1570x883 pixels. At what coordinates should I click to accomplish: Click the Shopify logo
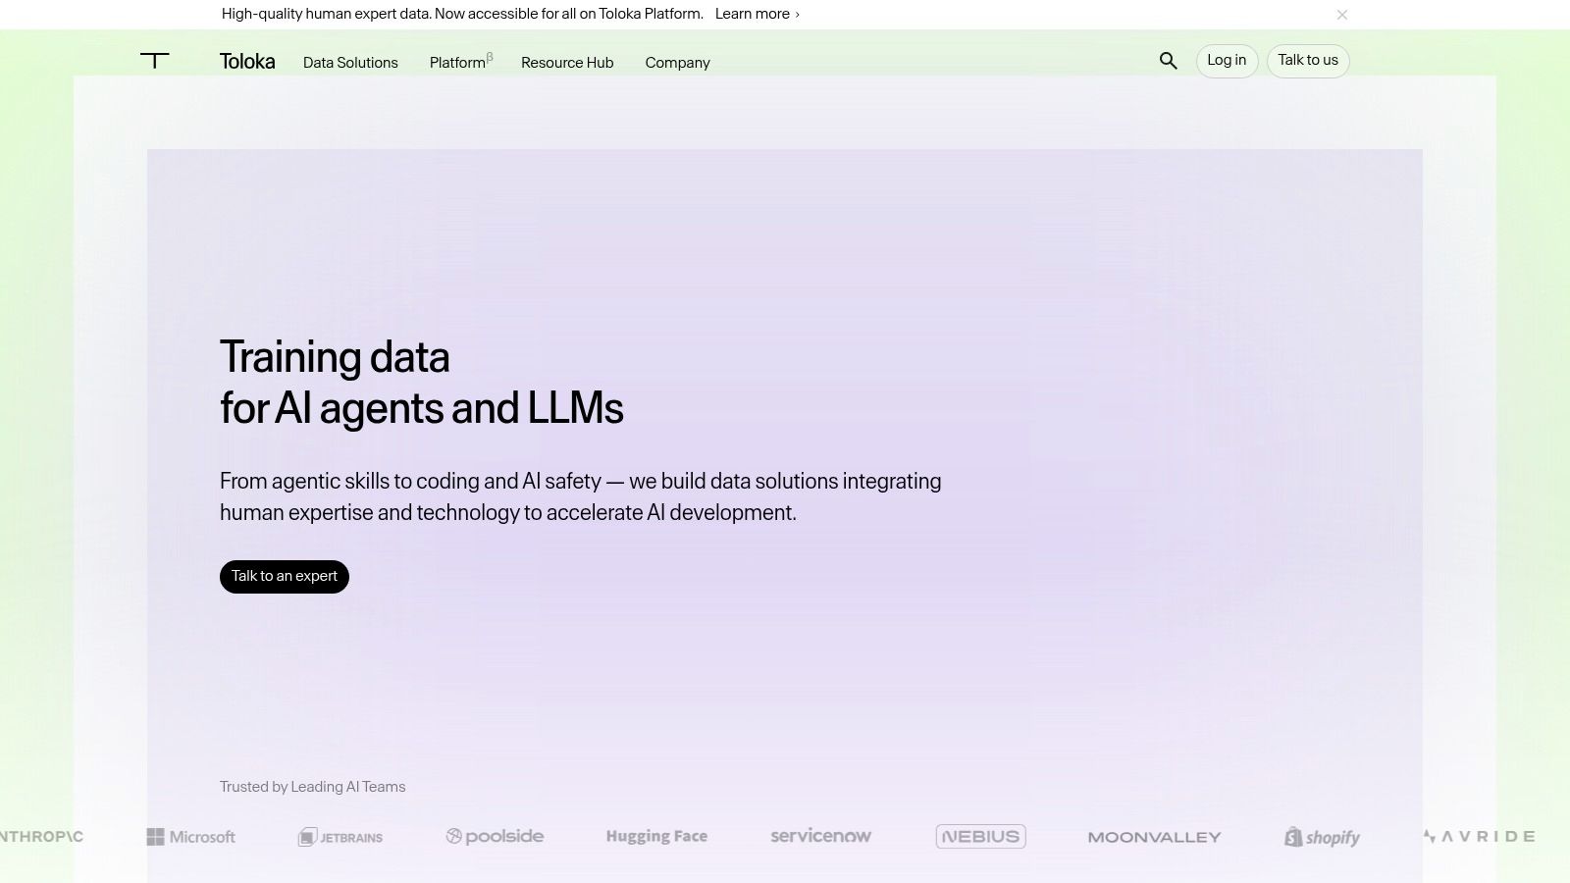click(x=1322, y=837)
